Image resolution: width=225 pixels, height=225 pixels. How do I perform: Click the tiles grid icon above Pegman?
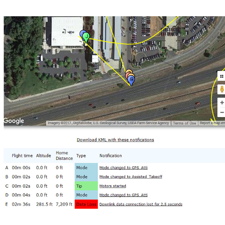tap(222, 76)
